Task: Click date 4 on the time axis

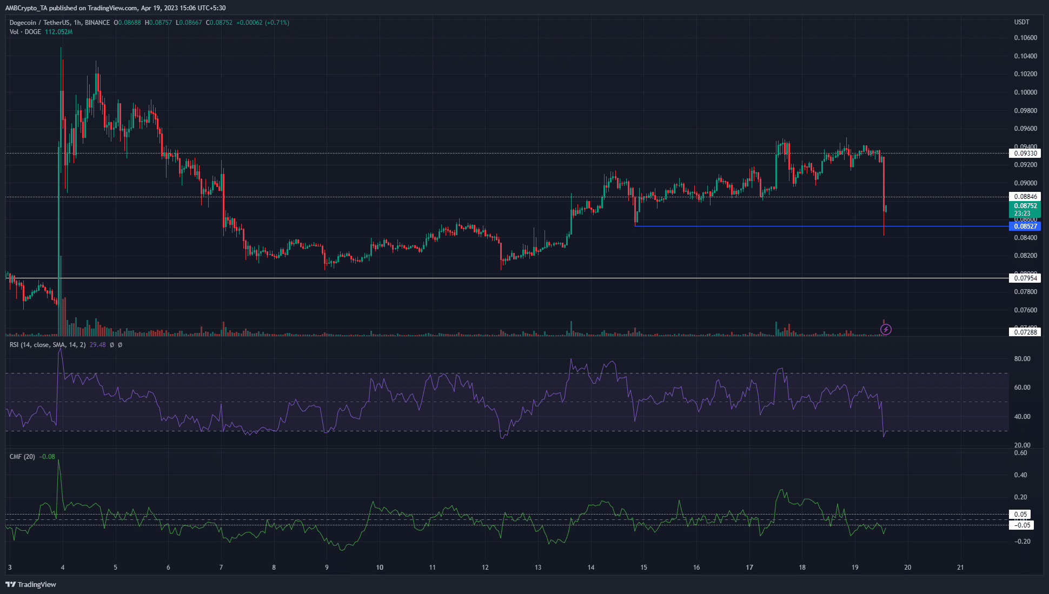Action: (63, 568)
